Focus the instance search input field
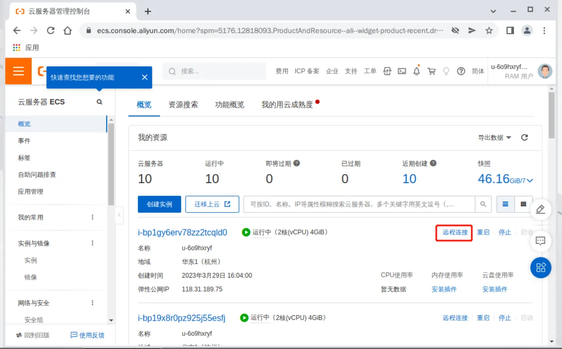 (x=359, y=204)
